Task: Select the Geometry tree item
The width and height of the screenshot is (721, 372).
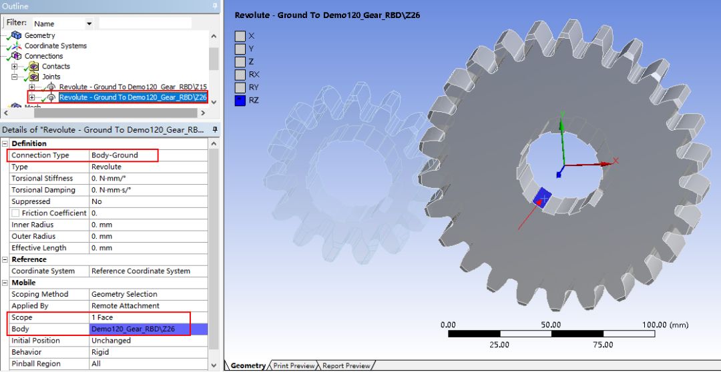Action: [x=39, y=35]
